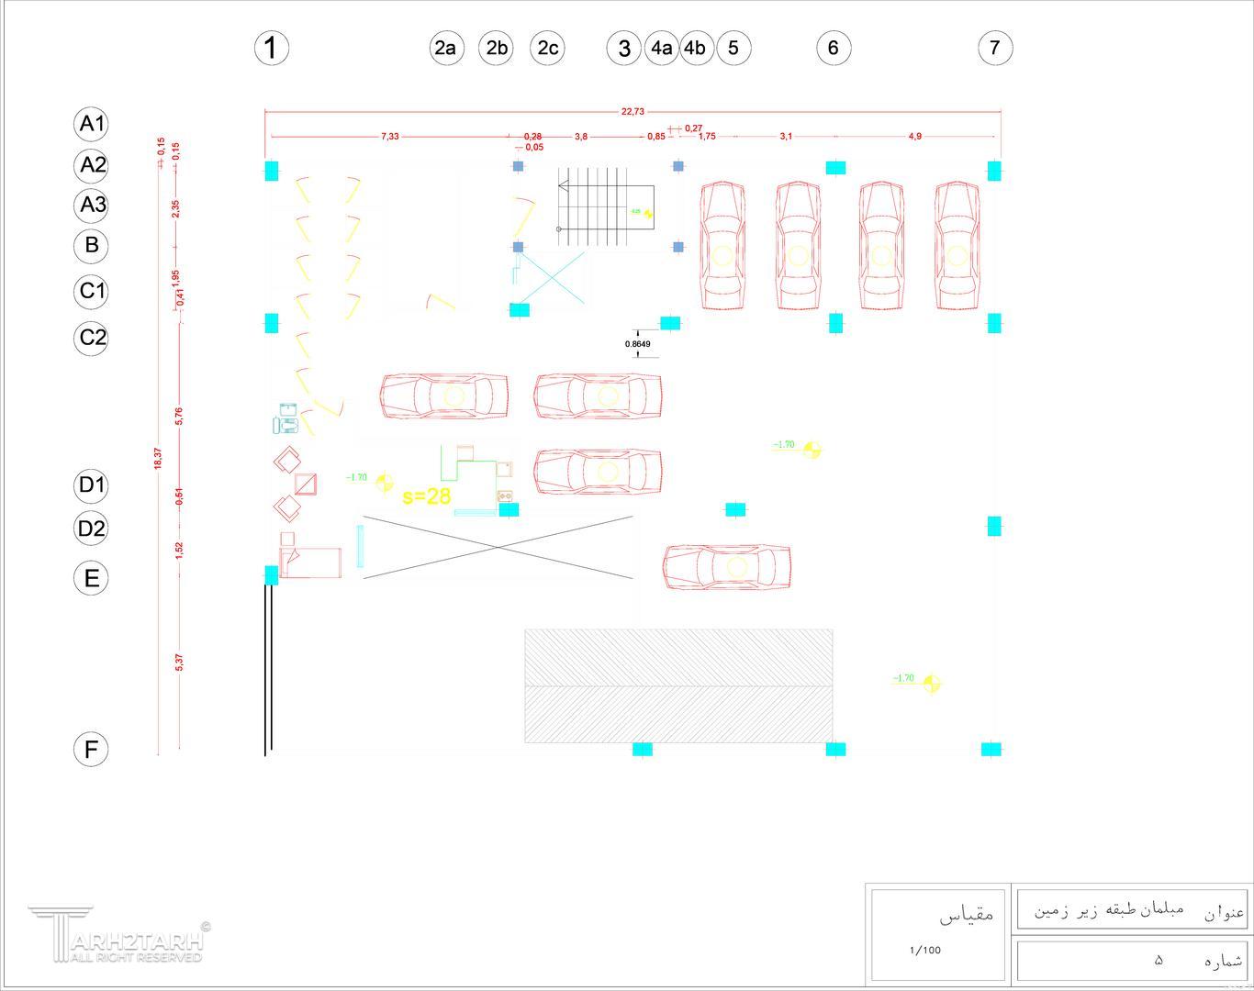The height and width of the screenshot is (991, 1254).
Task: Click the grid bubble labeled 4a
Action: 661,48
